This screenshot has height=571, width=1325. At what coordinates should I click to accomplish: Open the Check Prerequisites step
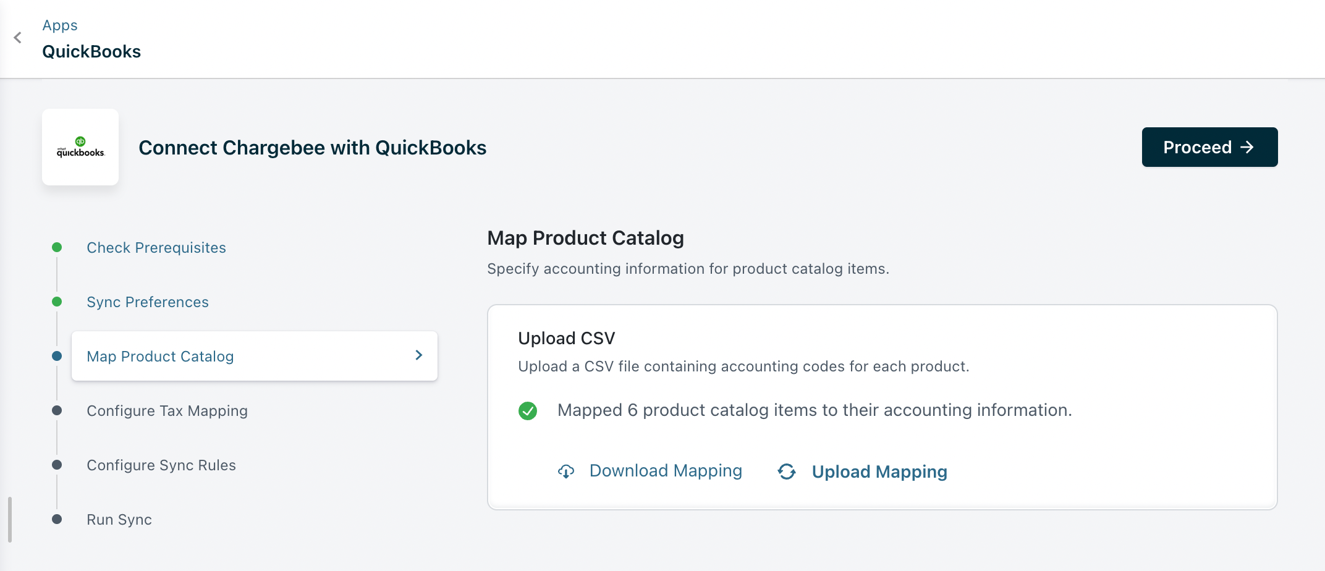pos(156,248)
